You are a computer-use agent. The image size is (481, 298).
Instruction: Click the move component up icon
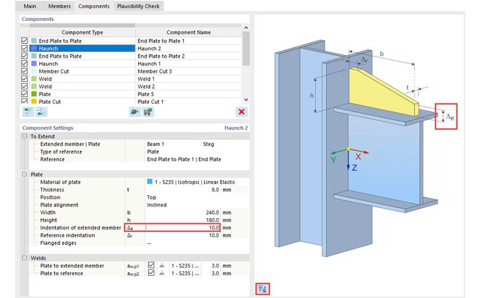coord(28,112)
